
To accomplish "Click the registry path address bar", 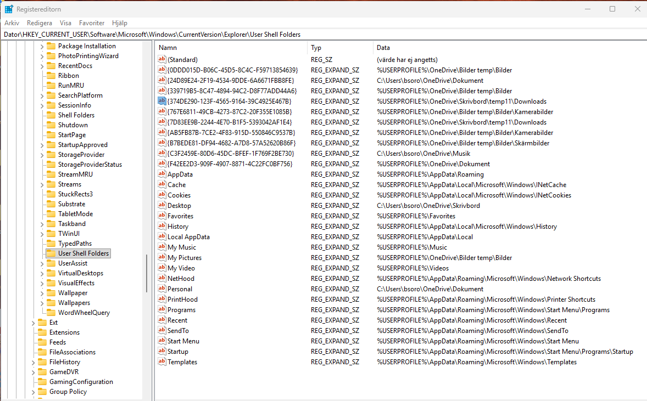I will (323, 35).
